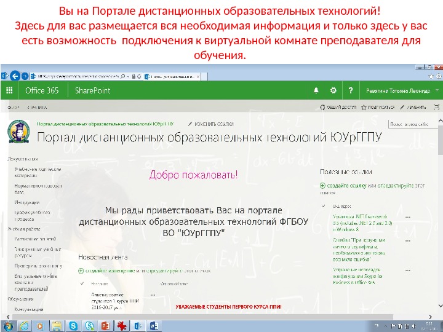443x332 pixels.
Task: Click the 'создайте ссылку' link
Action: [346, 186]
